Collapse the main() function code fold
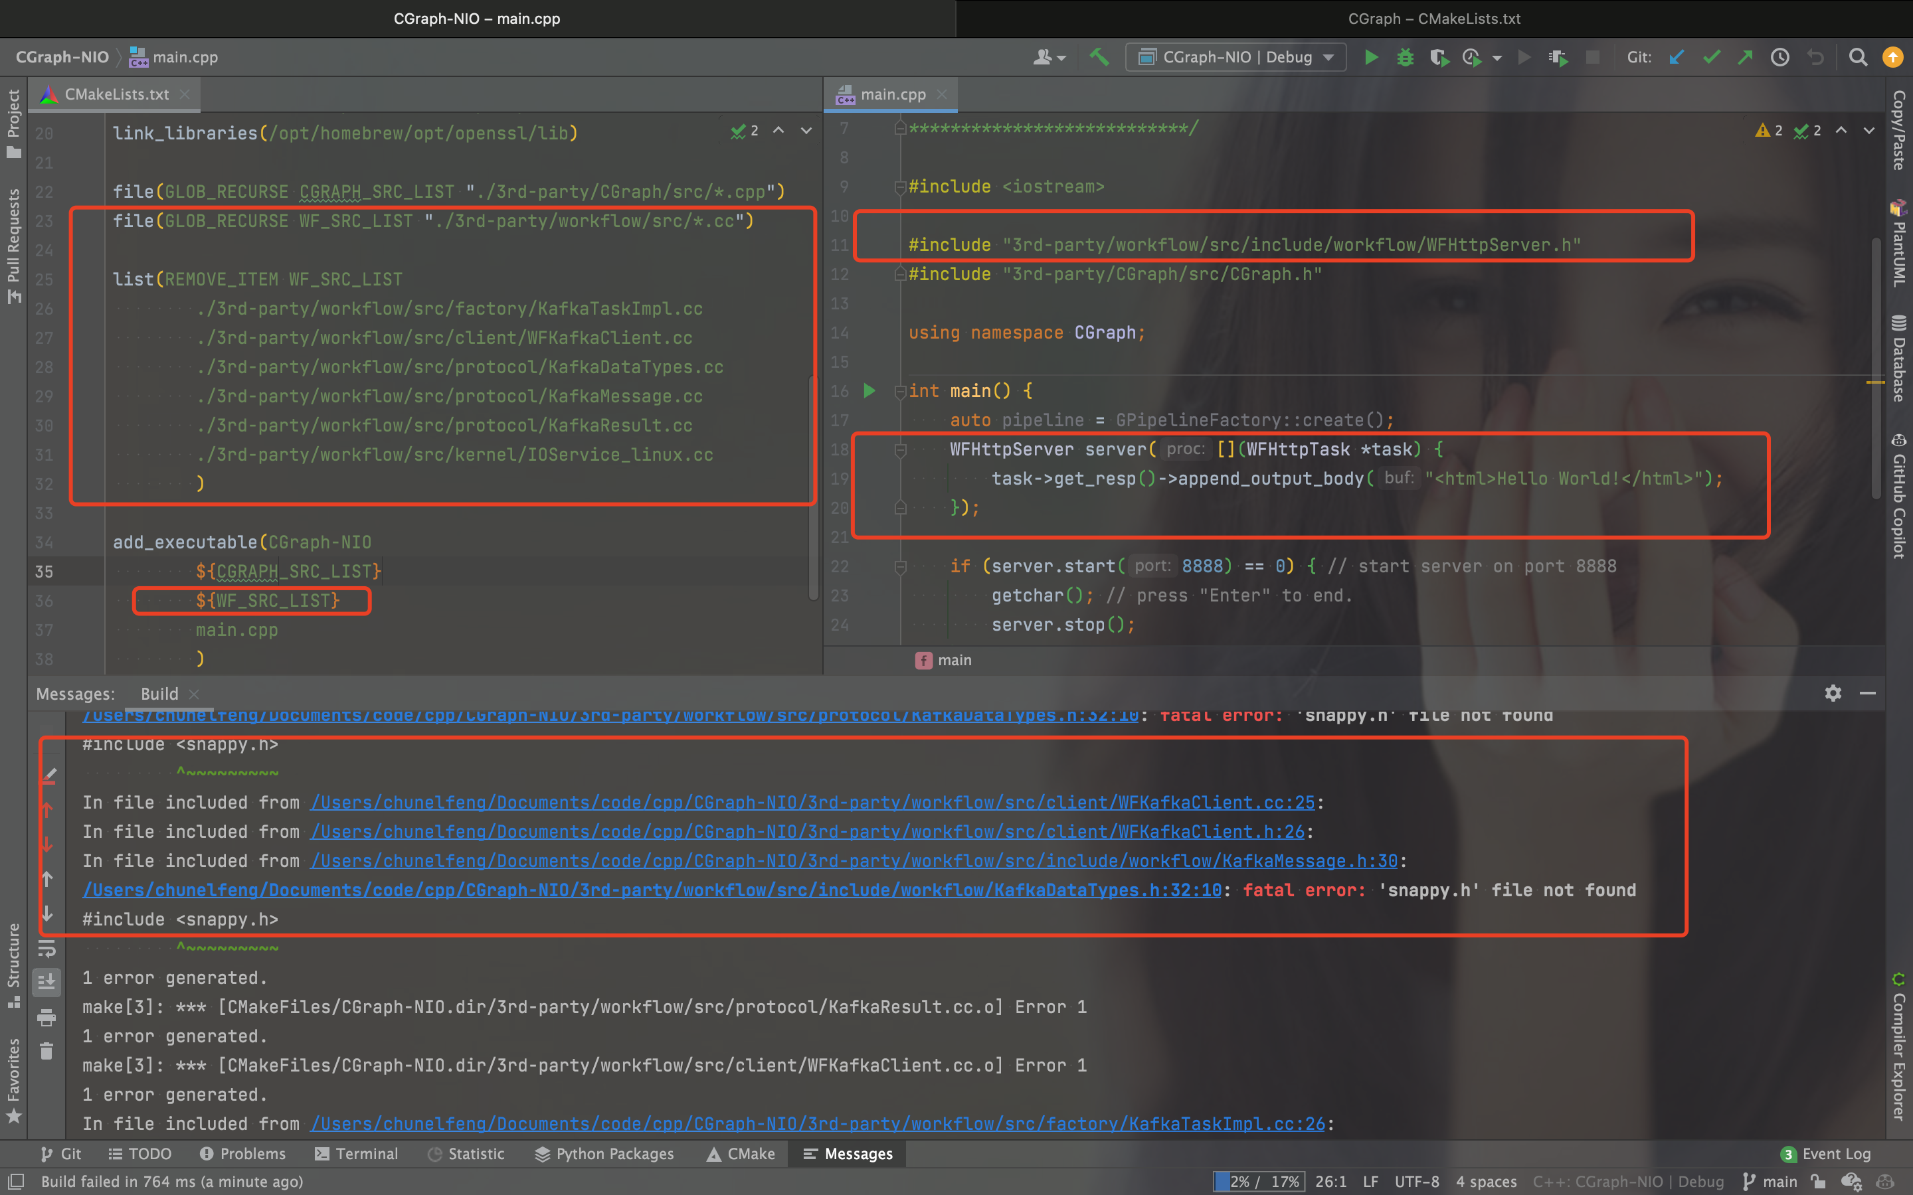The height and width of the screenshot is (1195, 1913). coord(901,390)
